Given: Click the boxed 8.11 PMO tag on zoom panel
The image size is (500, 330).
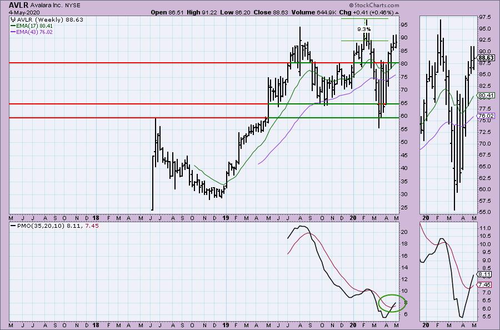Looking at the screenshot, I should [x=485, y=274].
